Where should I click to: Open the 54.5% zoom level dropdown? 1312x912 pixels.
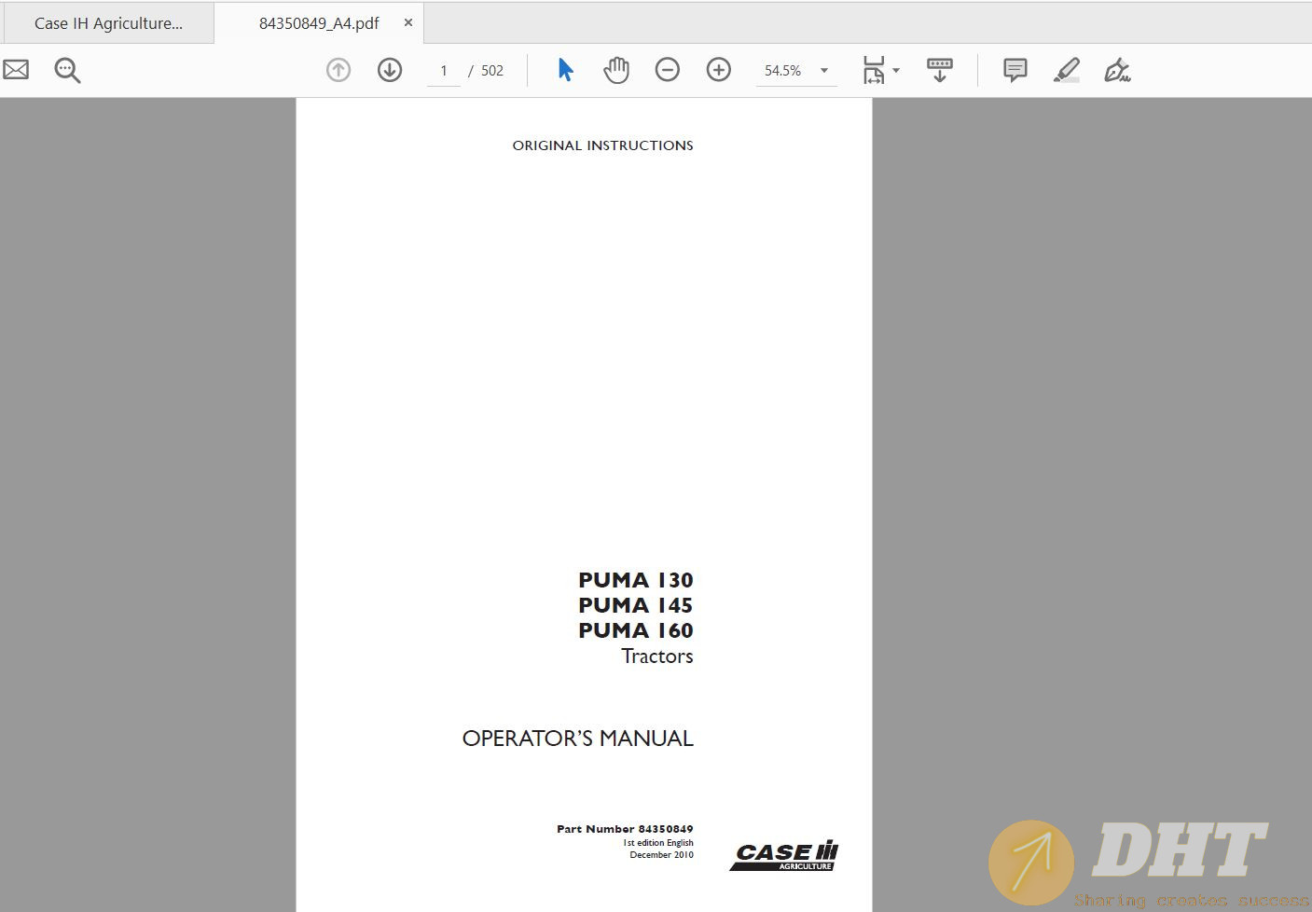(x=824, y=71)
